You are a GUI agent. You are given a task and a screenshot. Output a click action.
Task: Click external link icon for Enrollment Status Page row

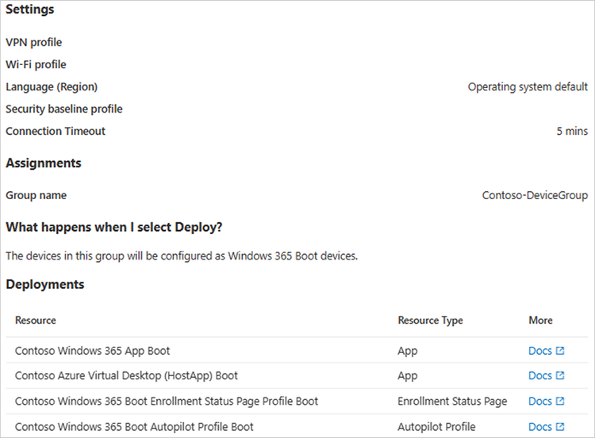click(560, 401)
